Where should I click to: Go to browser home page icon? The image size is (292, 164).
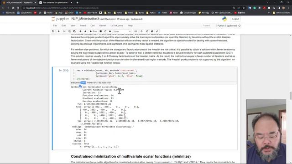(x=18, y=8)
